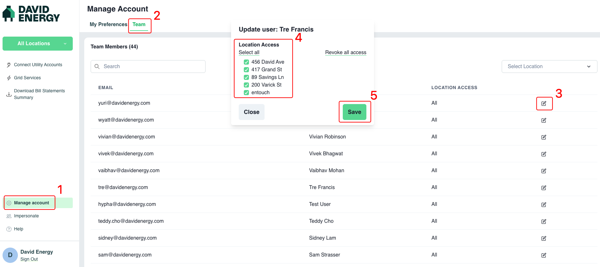
Task: Click the Help question mark icon
Action: tap(9, 229)
